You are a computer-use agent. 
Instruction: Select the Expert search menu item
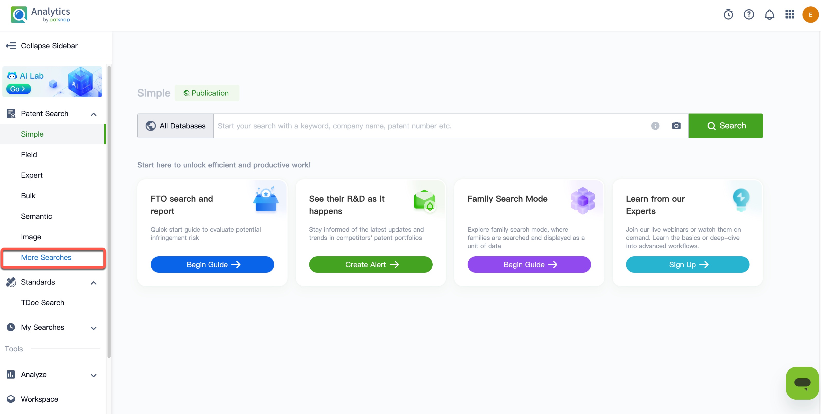coord(32,175)
